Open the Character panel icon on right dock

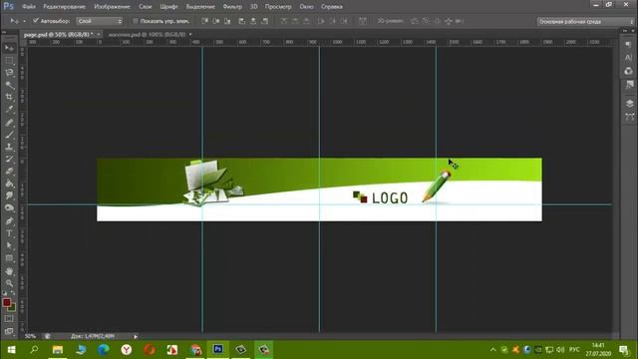(x=629, y=58)
